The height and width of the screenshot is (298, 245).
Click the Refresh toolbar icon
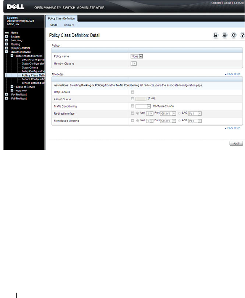point(234,35)
